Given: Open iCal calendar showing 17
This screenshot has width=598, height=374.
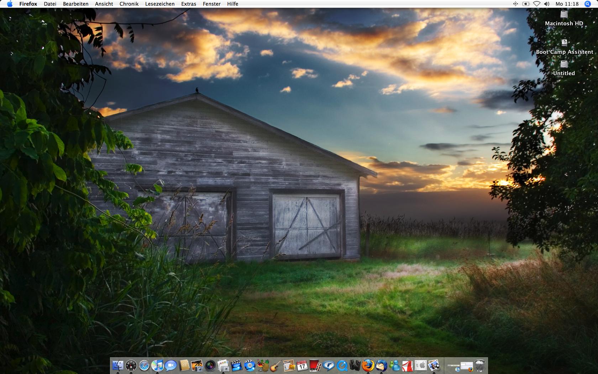Looking at the screenshot, I should (302, 365).
